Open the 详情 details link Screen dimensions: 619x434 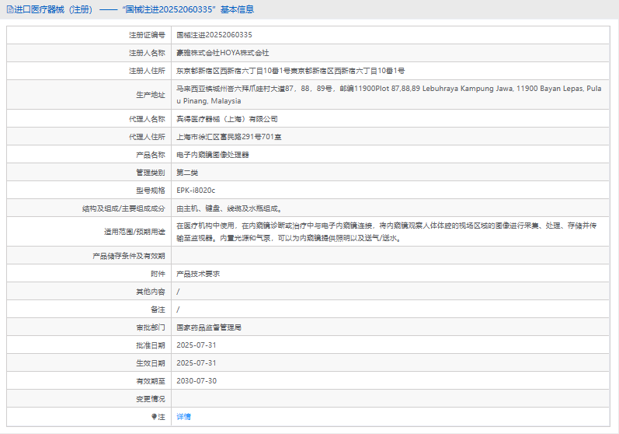click(183, 417)
